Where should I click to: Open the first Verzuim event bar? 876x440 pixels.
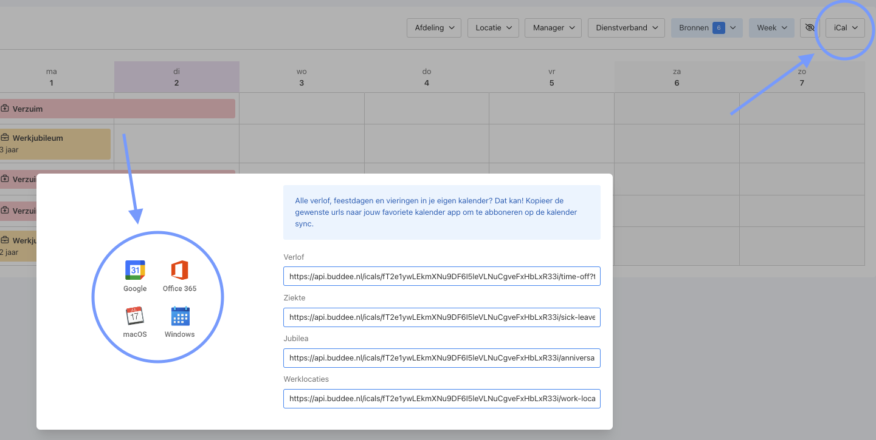tap(122, 109)
